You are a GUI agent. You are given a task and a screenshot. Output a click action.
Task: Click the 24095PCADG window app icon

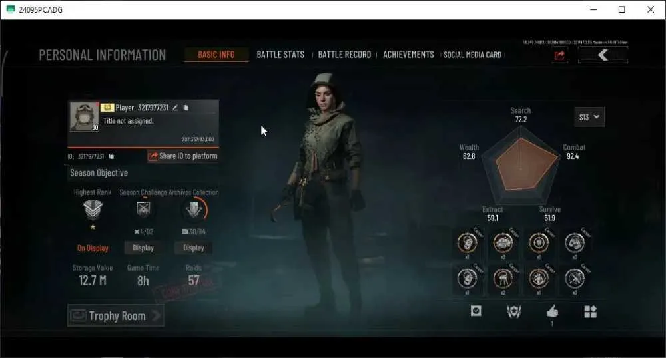coord(10,9)
